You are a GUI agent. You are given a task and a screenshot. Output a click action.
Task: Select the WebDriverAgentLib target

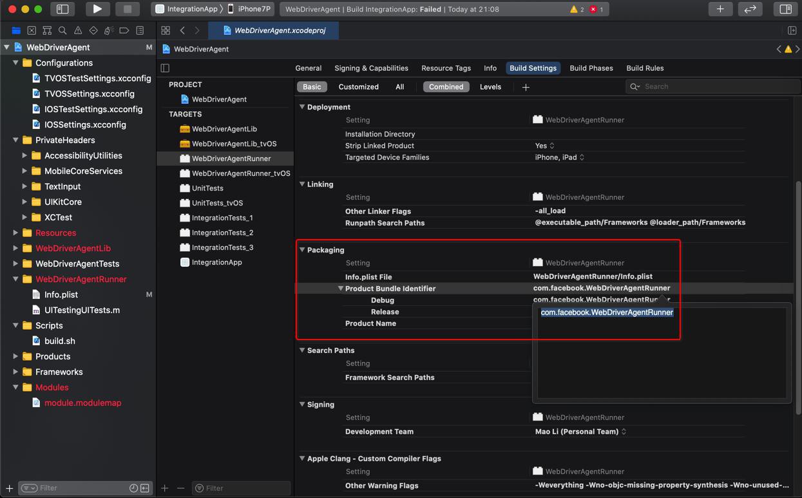tap(224, 129)
